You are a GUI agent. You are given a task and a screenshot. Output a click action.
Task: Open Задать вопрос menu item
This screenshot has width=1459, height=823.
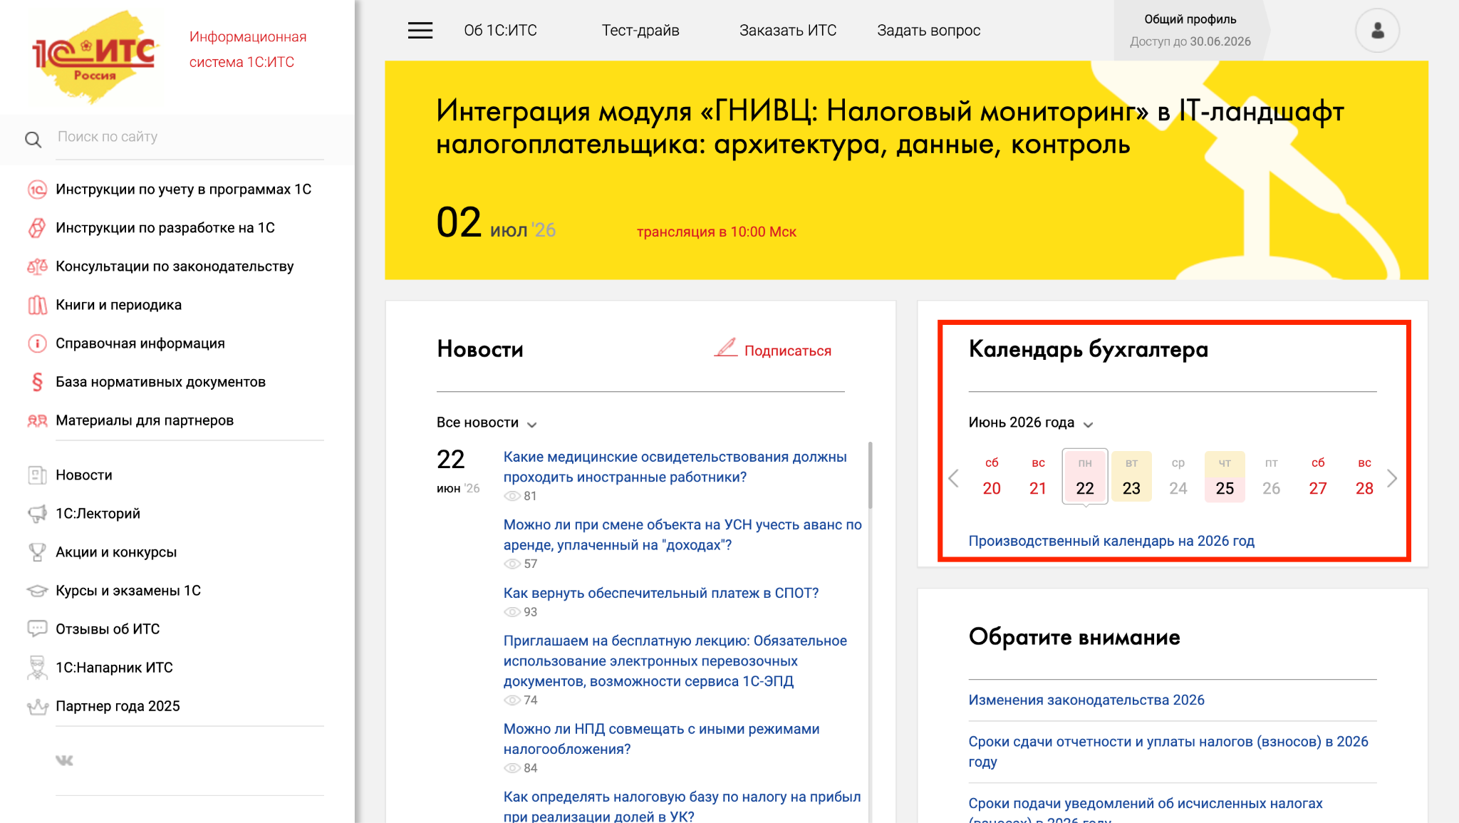coord(928,31)
